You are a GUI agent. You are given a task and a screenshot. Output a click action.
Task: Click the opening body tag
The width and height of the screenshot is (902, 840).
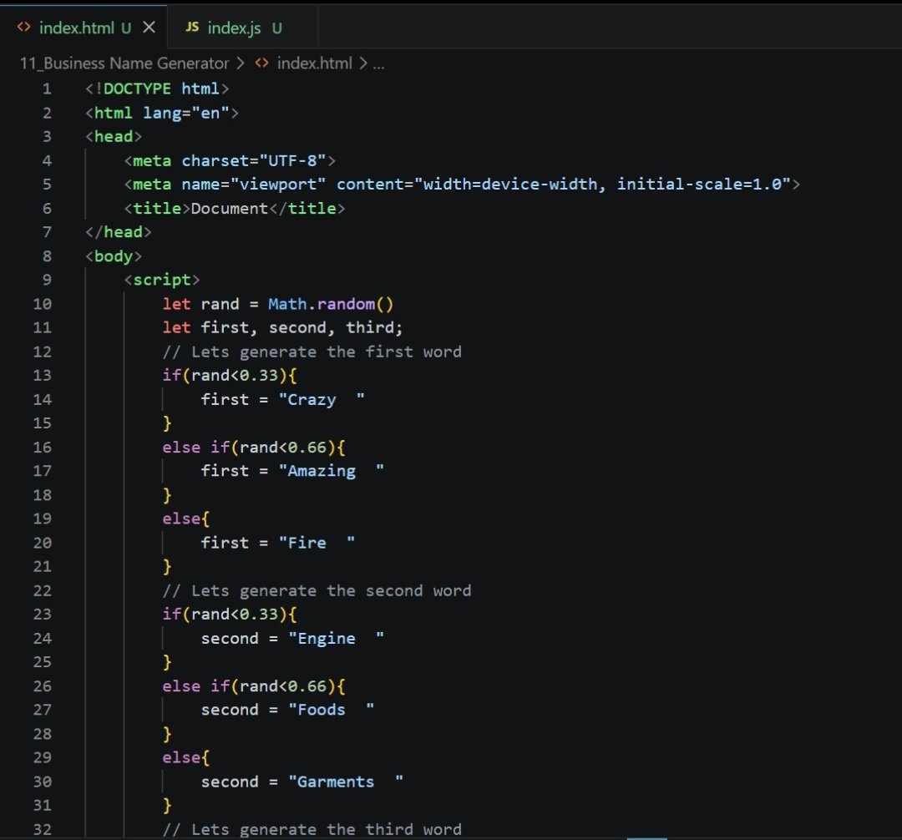pos(114,256)
